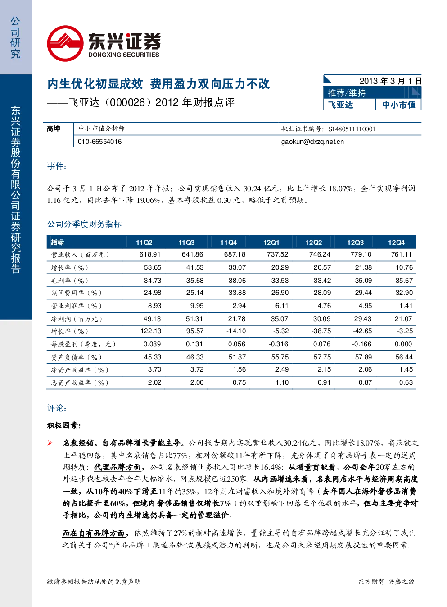Click the email gaokun@dxzq.net.cn
This screenshot has width=447, height=607.
click(x=312, y=142)
